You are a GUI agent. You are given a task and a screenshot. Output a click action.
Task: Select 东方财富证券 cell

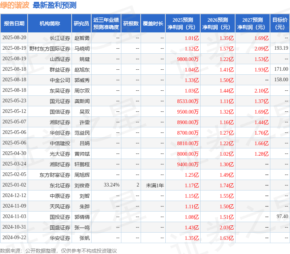pyautogui.click(x=55, y=175)
